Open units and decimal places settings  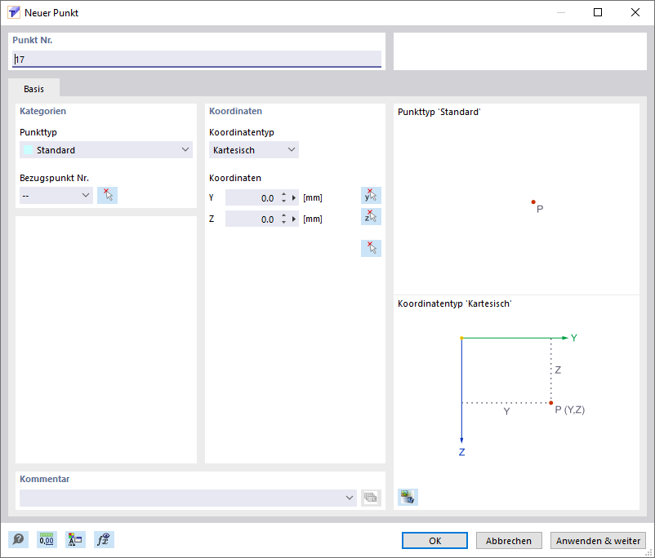tap(47, 539)
